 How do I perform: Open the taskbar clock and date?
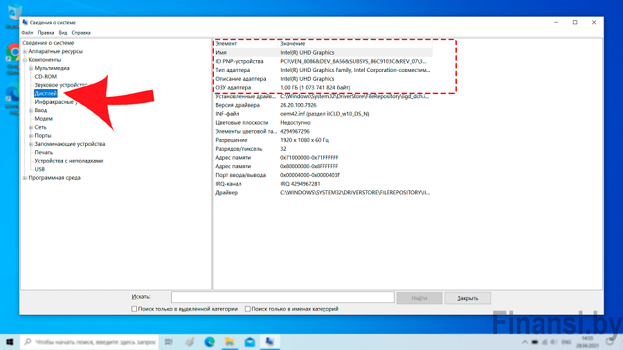point(587,342)
